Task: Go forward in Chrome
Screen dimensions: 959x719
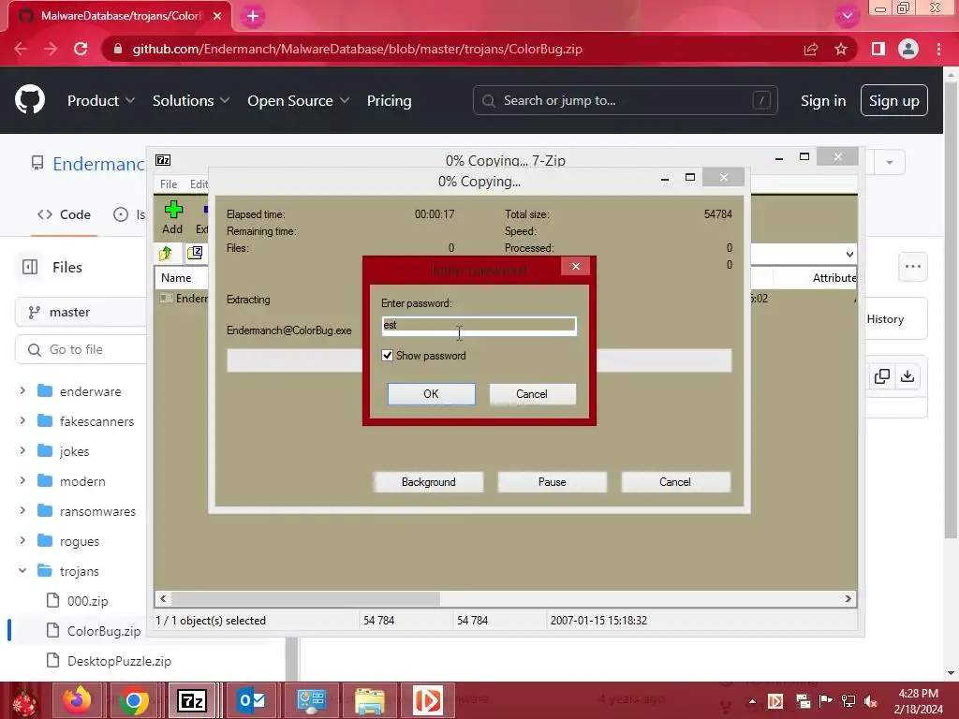Action: [x=51, y=49]
